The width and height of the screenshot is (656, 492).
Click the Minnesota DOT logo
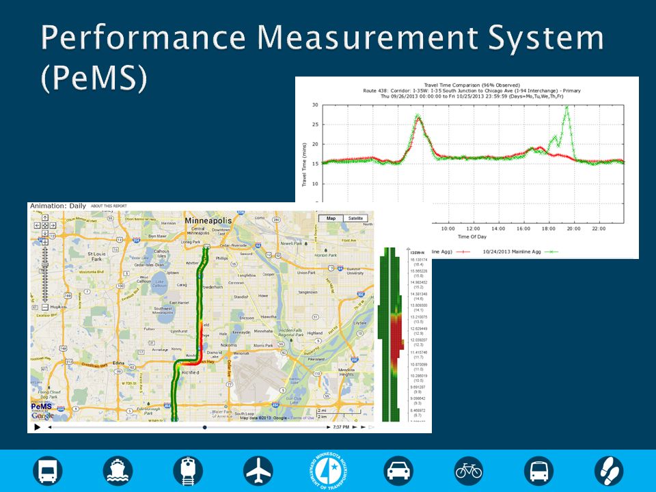pos(329,470)
